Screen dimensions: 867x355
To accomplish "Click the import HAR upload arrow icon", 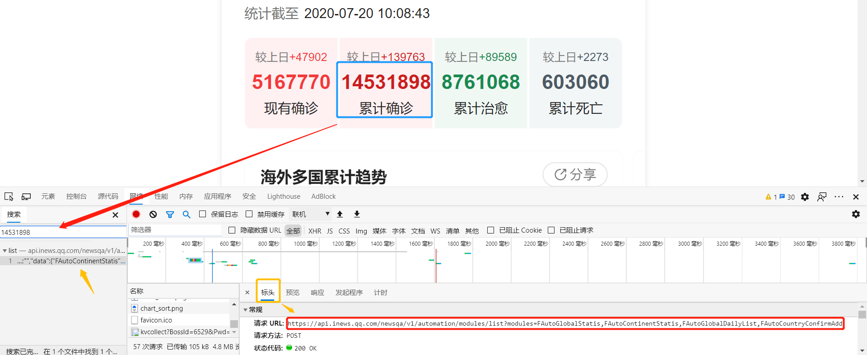I will (x=340, y=214).
